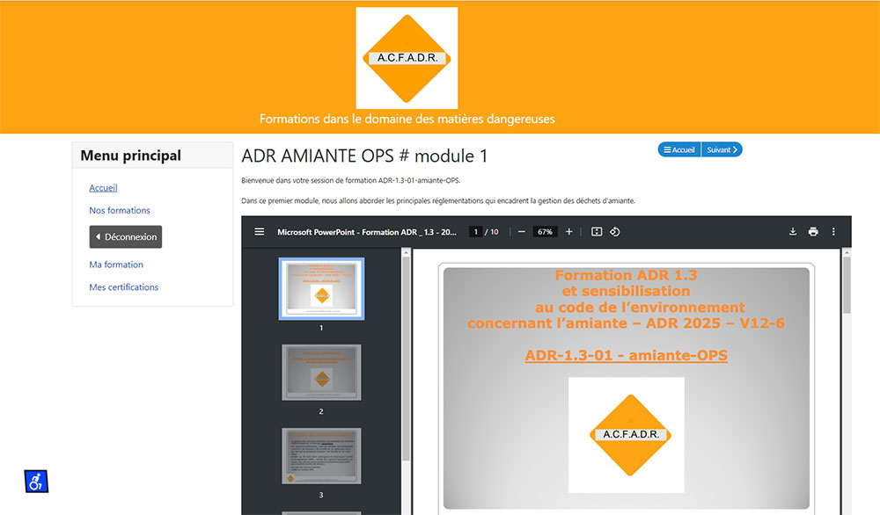Click the Déconnexion button
Screen dimensions: 880x515
(x=126, y=236)
